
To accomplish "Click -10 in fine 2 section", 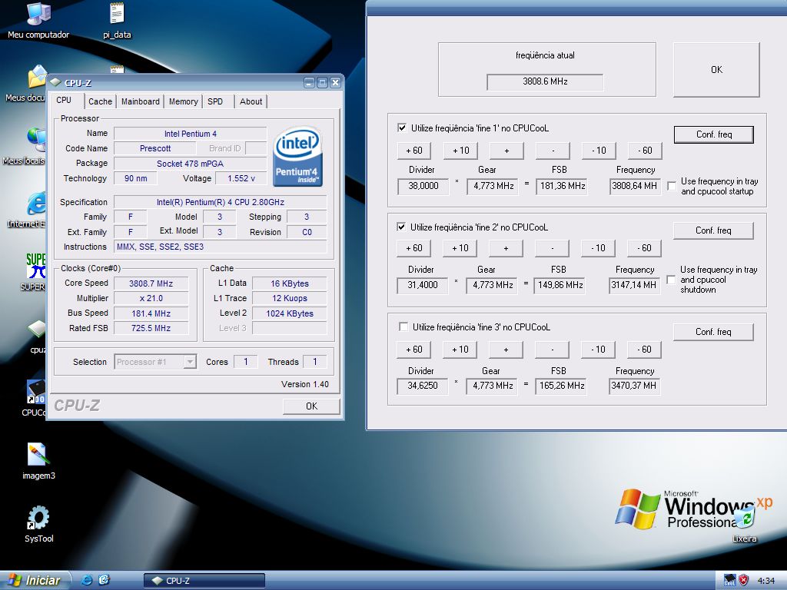I will [x=598, y=248].
